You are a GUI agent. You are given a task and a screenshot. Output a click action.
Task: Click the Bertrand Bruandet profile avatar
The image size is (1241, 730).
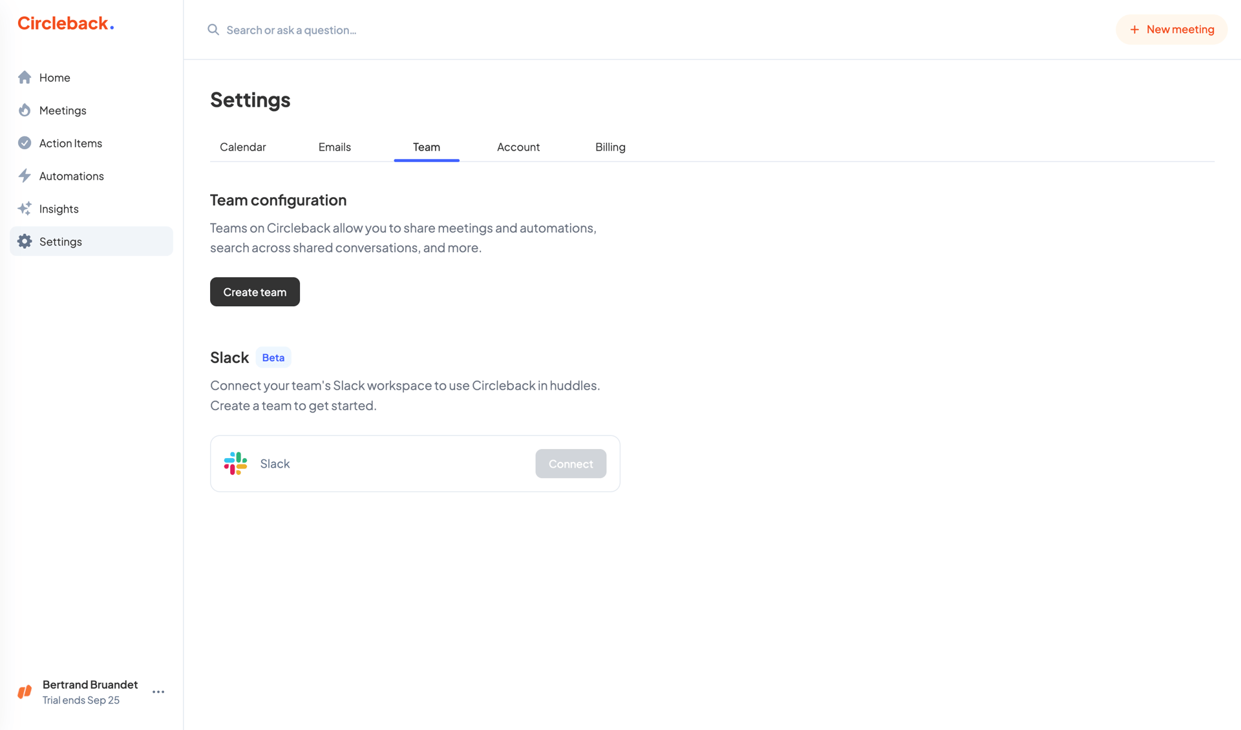(24, 691)
